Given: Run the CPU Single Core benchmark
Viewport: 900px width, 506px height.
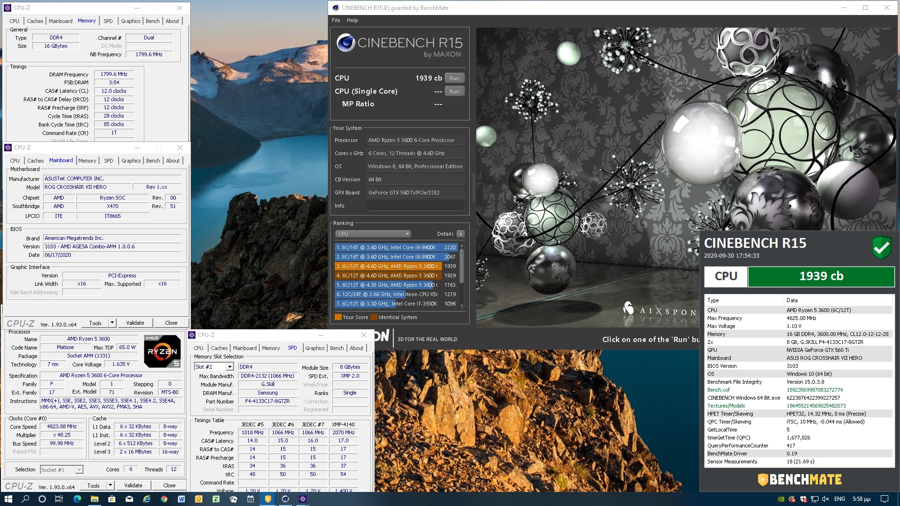Looking at the screenshot, I should point(454,91).
